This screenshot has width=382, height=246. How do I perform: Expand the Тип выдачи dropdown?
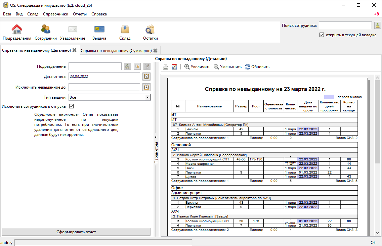(147, 97)
